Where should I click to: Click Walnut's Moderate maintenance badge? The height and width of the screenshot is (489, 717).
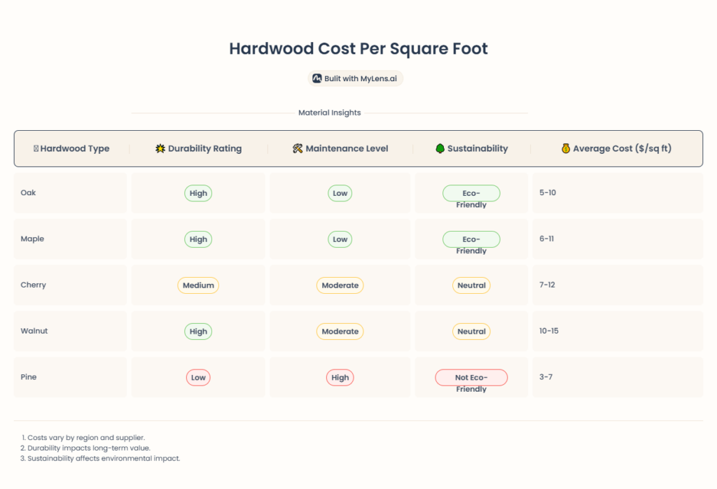tap(340, 332)
